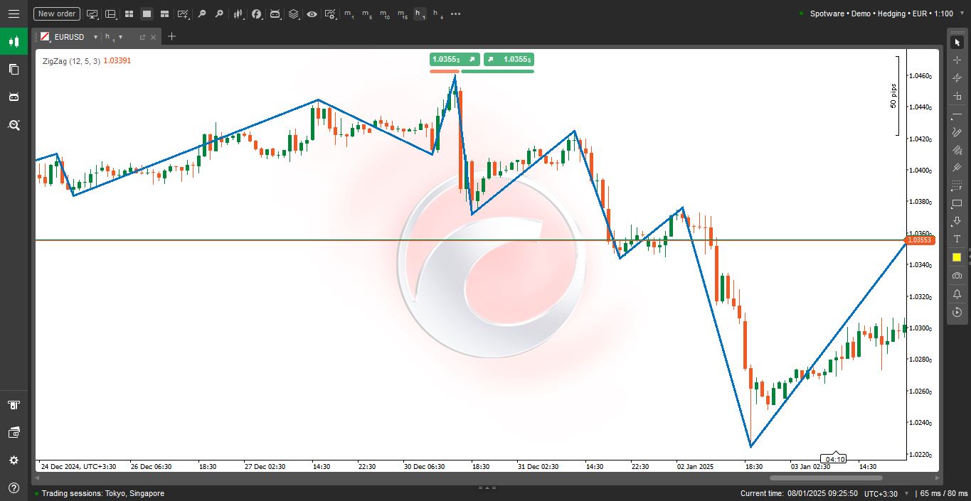Open the indicators function dropdown
Viewport: 971px width, 501px height.
click(257, 14)
